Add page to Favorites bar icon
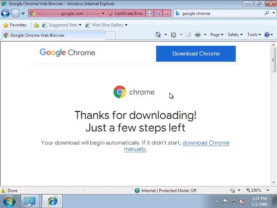Screen dimensions: 277x208 pos(36,25)
